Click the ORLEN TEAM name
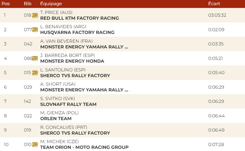This screenshot has width=245, height=151. [x=56, y=119]
